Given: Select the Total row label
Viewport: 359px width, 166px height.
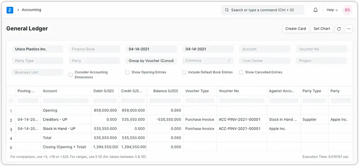Looking at the screenshot, I should [x=47, y=138].
